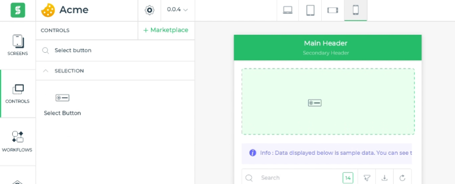Viewport: 455px width, 184px height.
Task: Select mobile phone preview mode
Action: (356, 10)
